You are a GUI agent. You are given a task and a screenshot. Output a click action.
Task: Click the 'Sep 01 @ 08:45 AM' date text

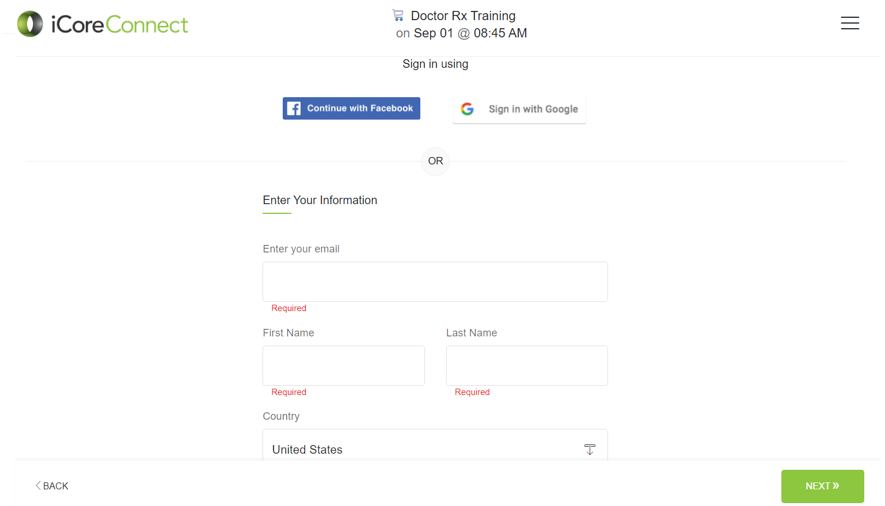(470, 33)
